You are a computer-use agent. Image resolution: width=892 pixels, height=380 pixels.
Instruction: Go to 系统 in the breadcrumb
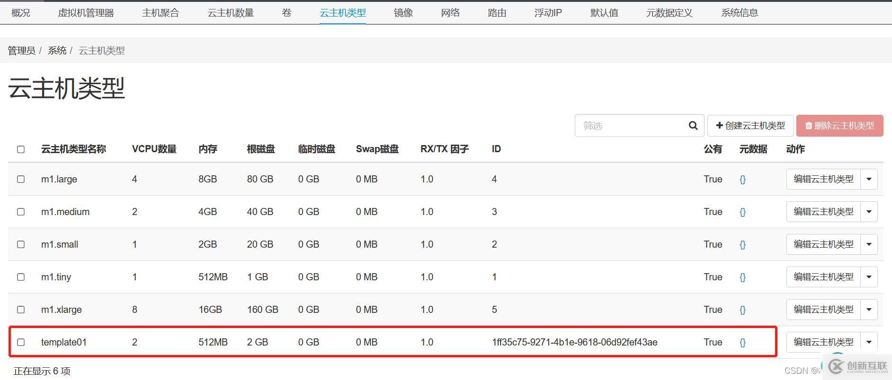57,51
